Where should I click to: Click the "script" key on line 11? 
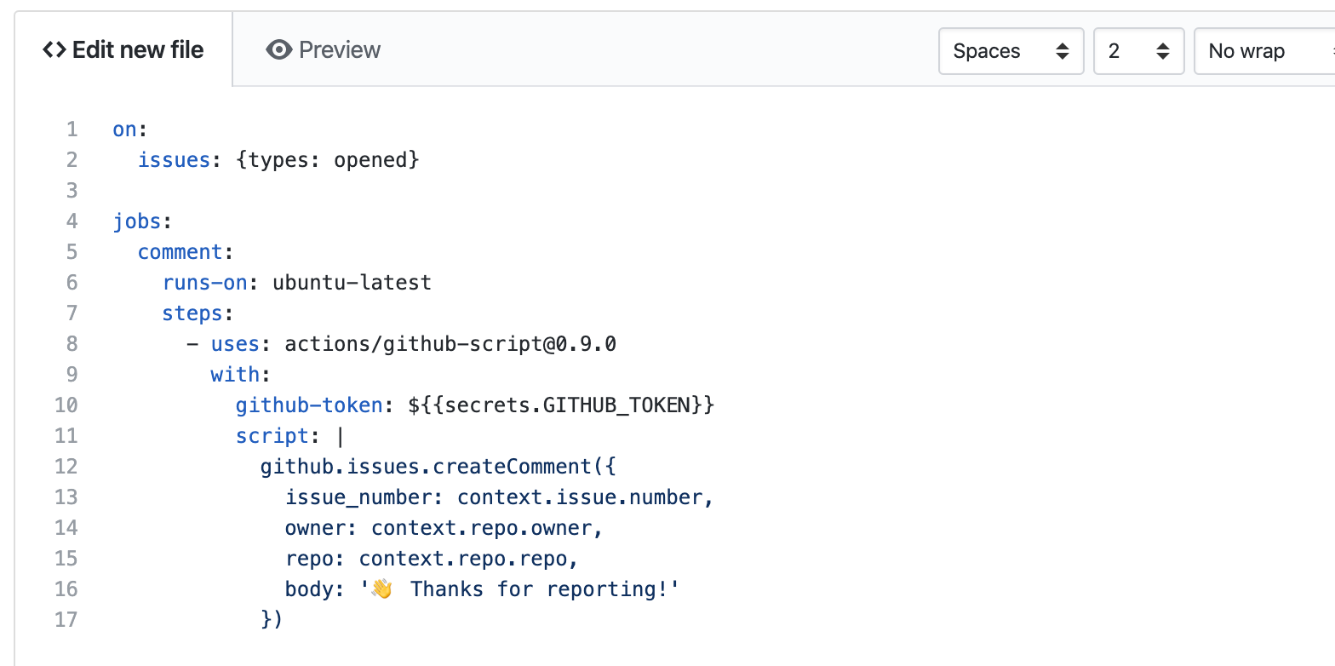pyautogui.click(x=272, y=436)
